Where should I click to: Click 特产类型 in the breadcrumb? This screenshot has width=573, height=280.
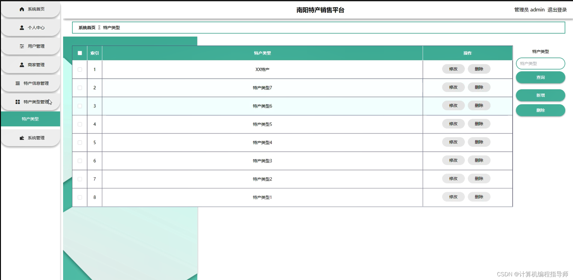(x=111, y=28)
